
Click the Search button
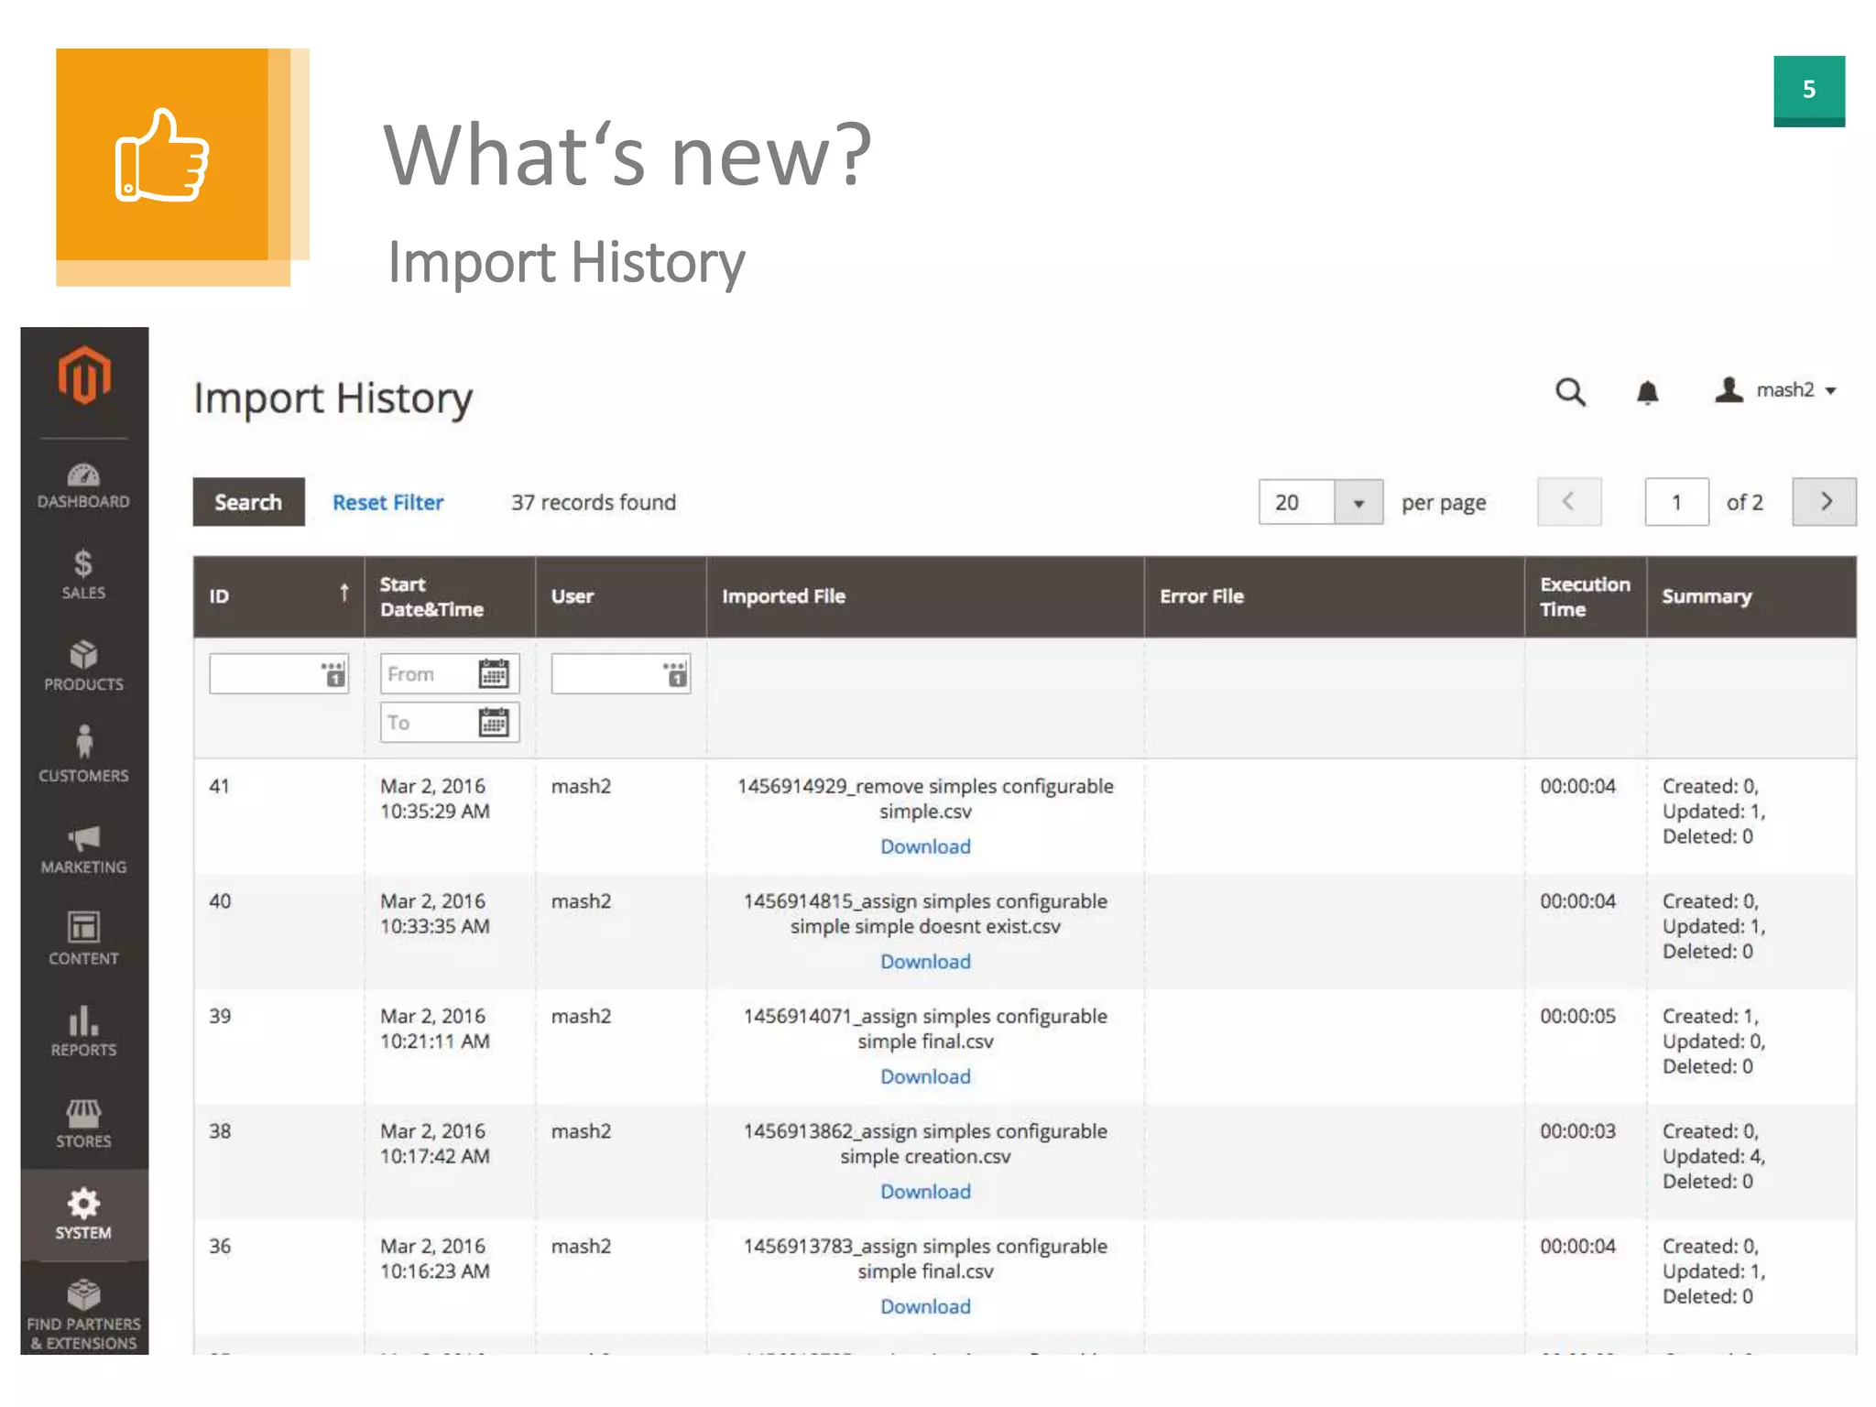point(248,502)
